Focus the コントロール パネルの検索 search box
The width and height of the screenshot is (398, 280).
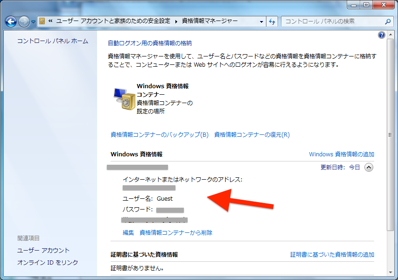click(x=333, y=21)
